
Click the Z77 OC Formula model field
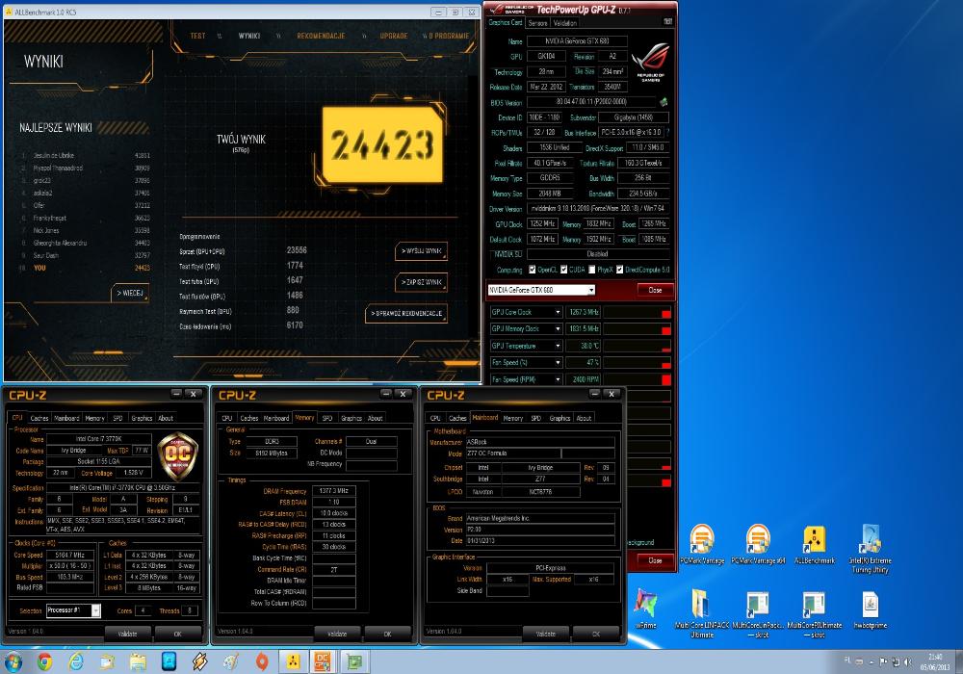513,453
